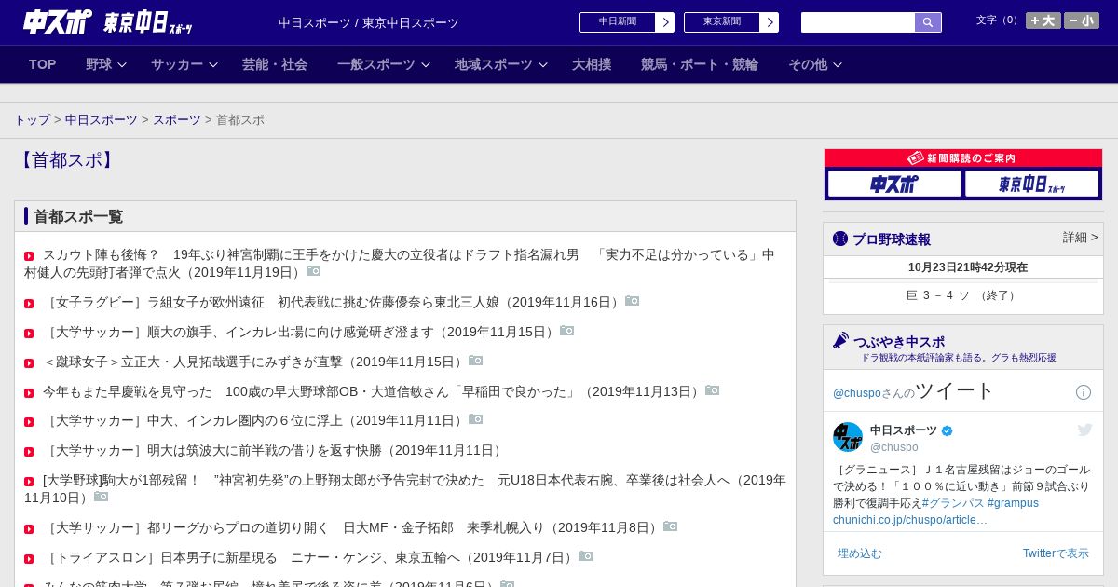Click the Twitter bird icon in tweet

click(1084, 430)
